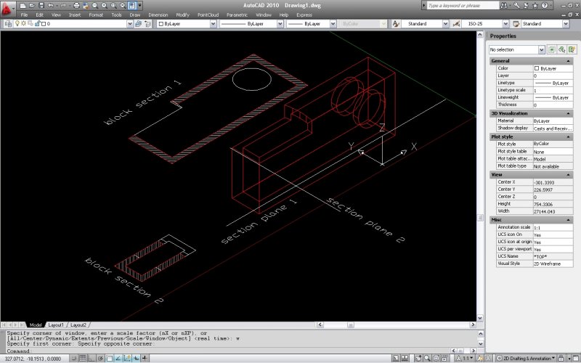The width and height of the screenshot is (581, 363).
Task: Open the Layer Properties Manager icon
Action: click(x=9, y=24)
